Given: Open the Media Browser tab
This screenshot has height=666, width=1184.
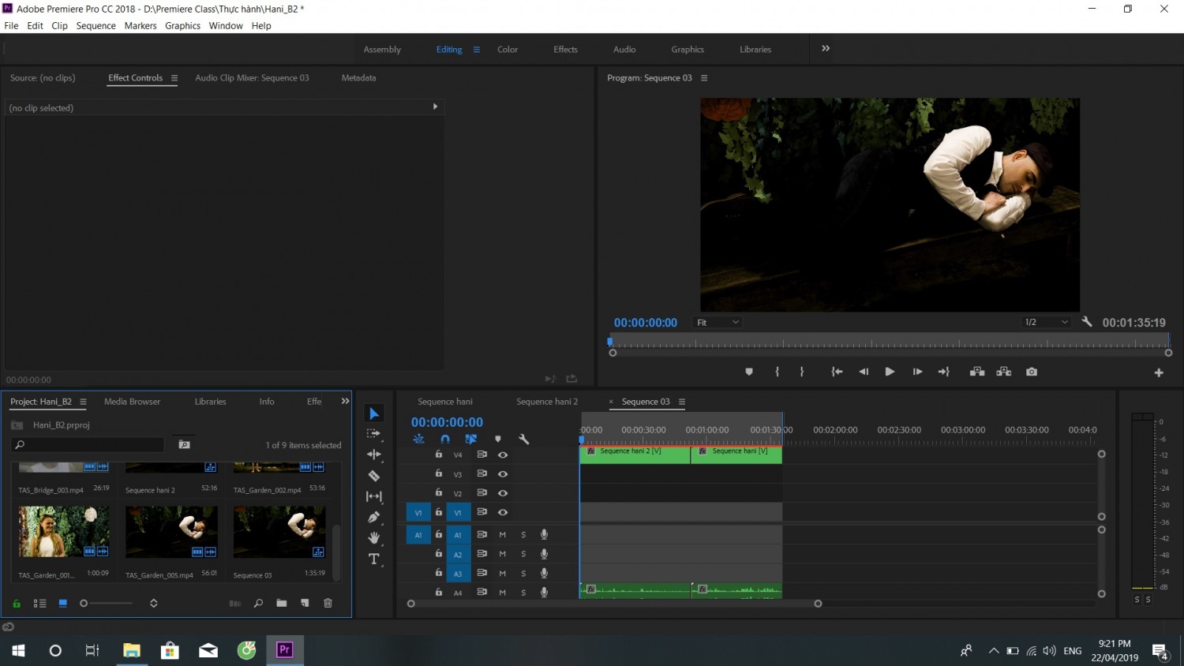Looking at the screenshot, I should pos(132,402).
